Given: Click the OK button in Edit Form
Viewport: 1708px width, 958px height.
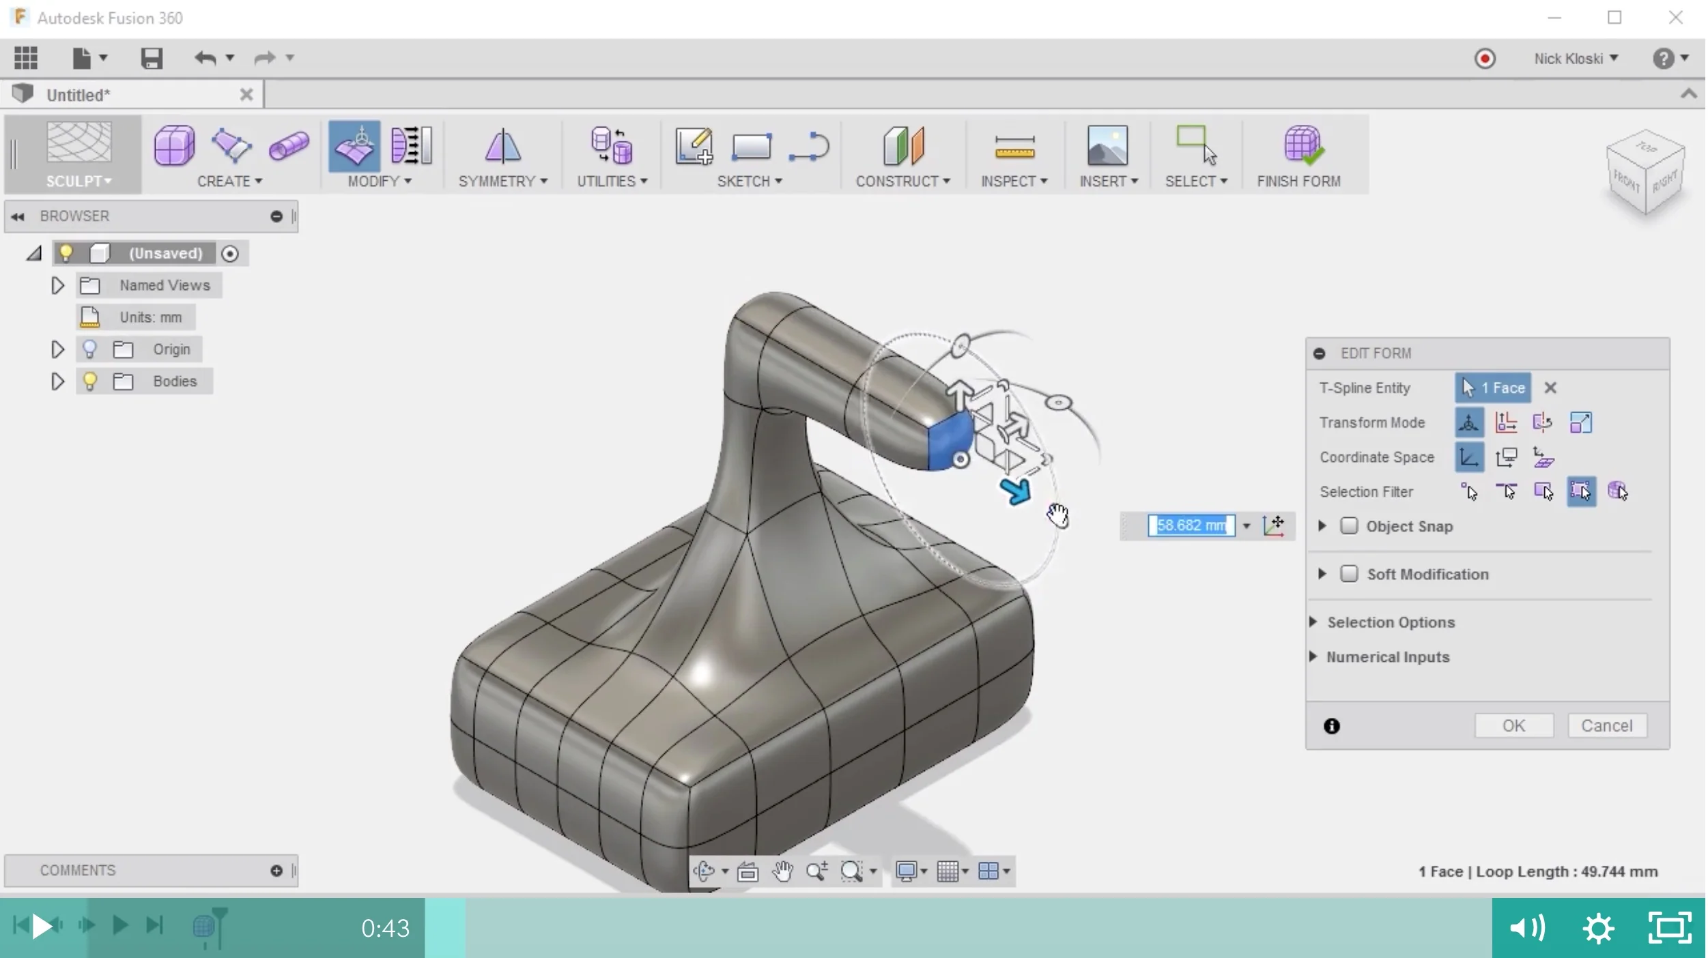Looking at the screenshot, I should coord(1513,725).
